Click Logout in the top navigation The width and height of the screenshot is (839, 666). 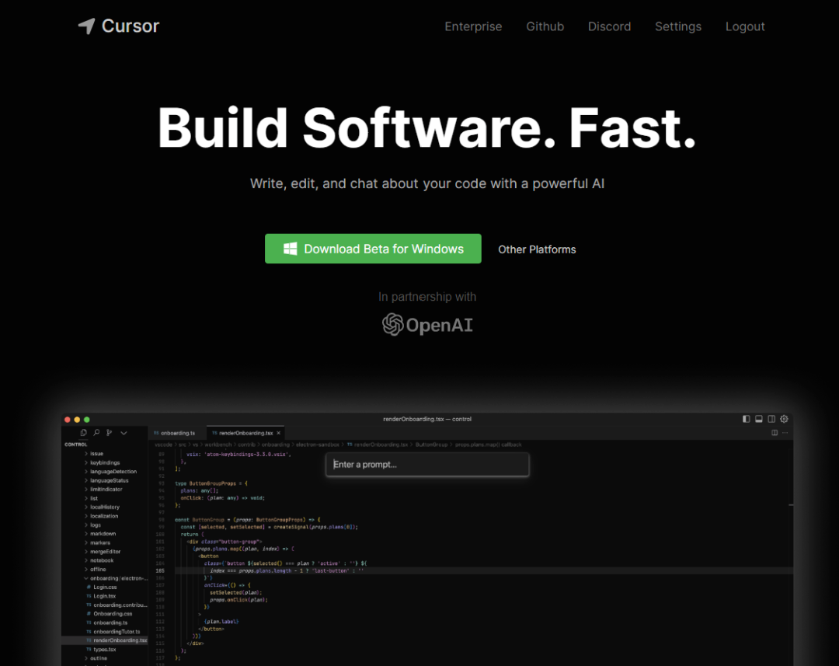coord(745,26)
